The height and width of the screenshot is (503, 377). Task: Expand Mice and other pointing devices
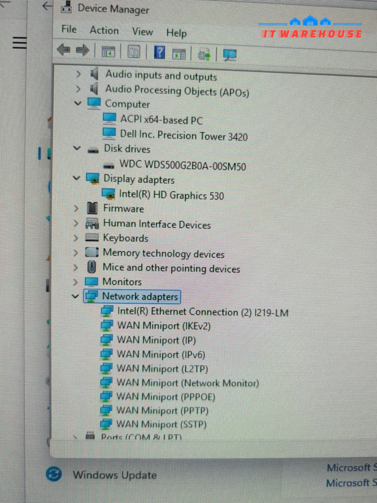(76, 267)
